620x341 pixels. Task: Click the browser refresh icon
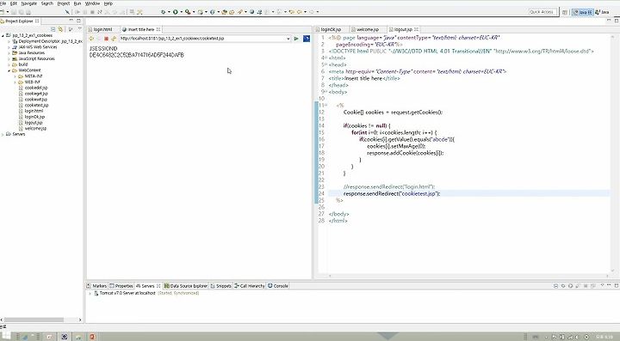114,39
